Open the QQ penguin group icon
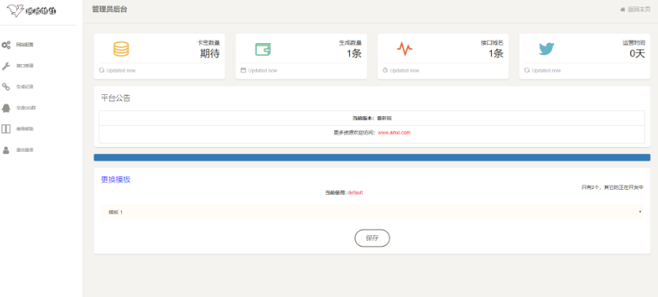Image resolution: width=658 pixels, height=297 pixels. pyautogui.click(x=7, y=108)
